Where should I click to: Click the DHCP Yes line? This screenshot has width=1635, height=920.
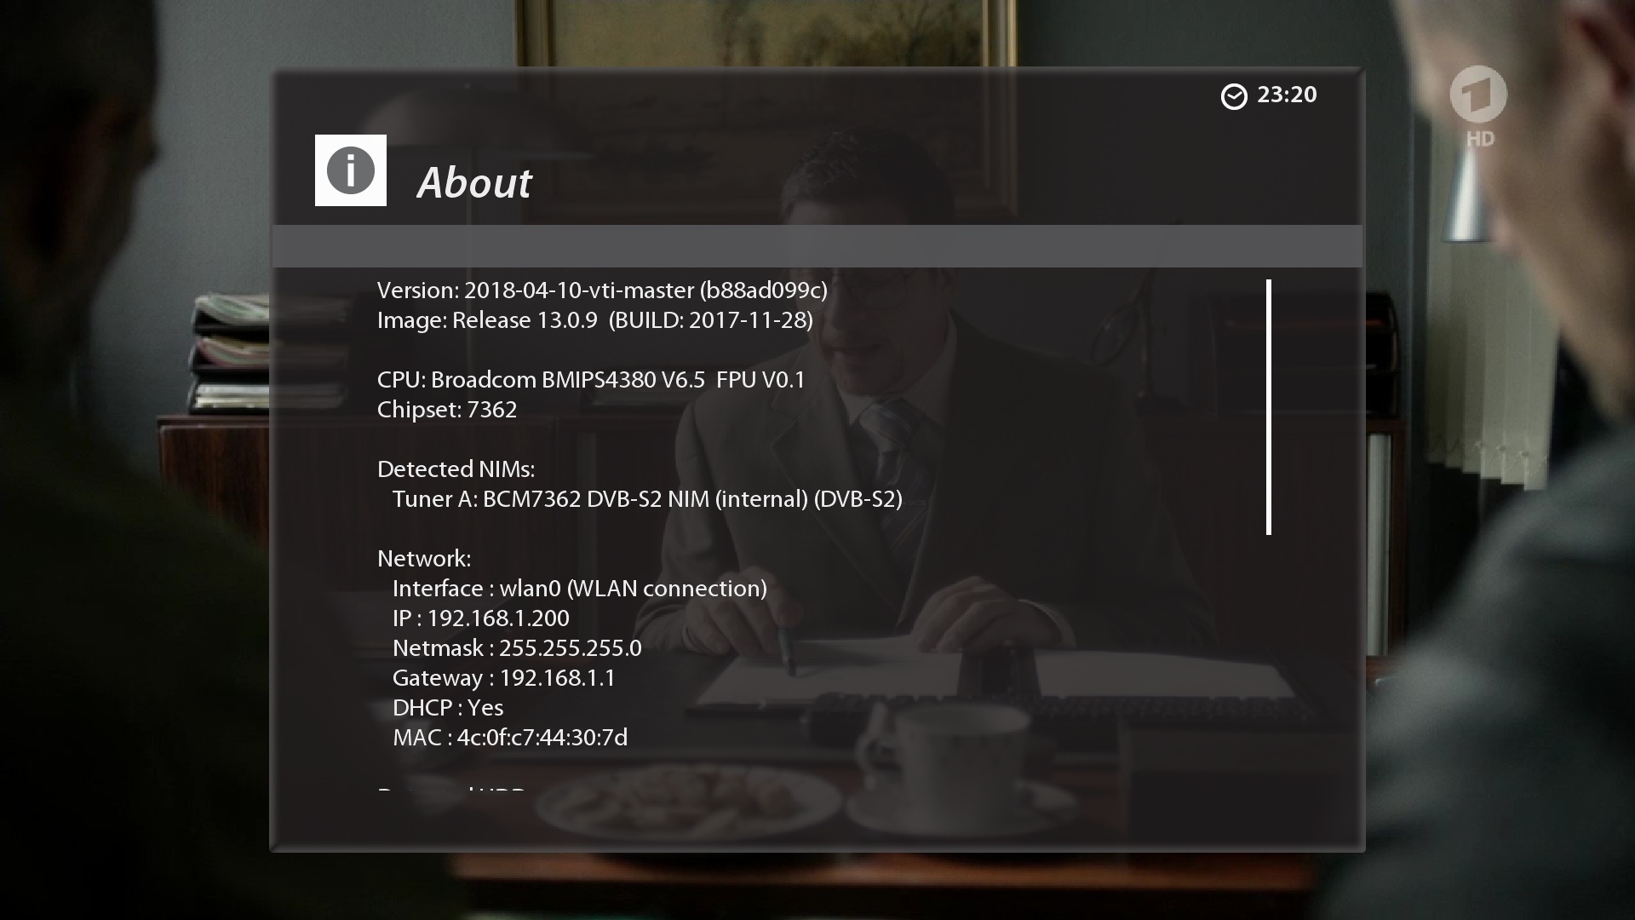(447, 708)
